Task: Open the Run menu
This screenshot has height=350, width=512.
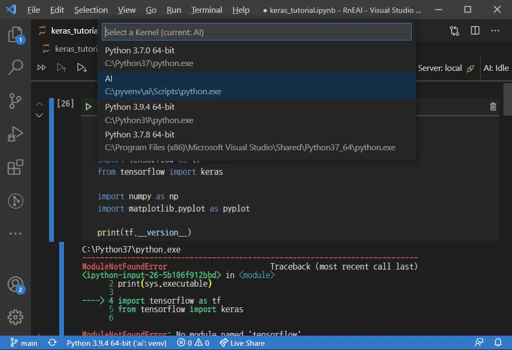Action: tap(174, 10)
